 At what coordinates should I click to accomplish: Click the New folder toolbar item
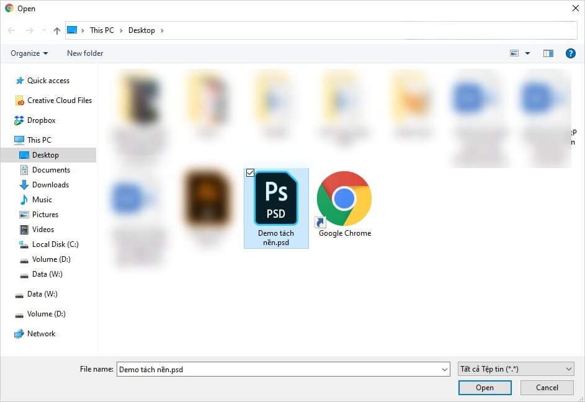[85, 53]
